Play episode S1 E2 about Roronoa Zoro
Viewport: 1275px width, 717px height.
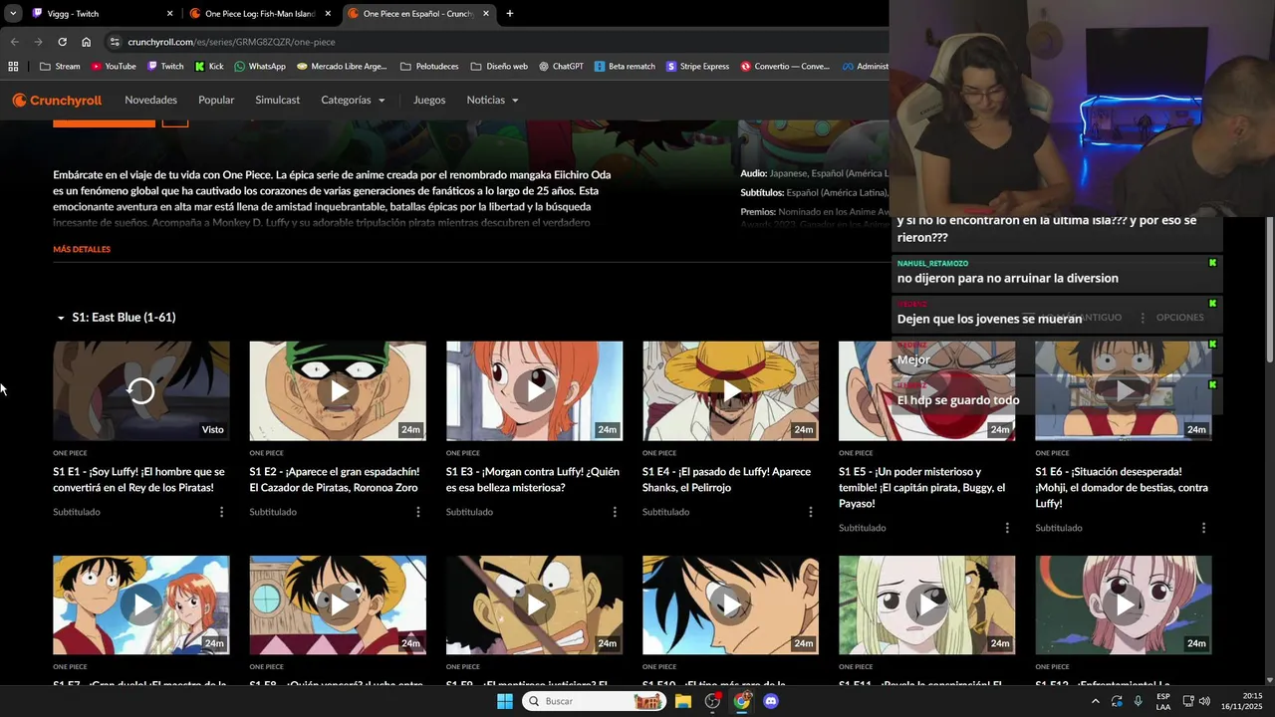tap(338, 390)
